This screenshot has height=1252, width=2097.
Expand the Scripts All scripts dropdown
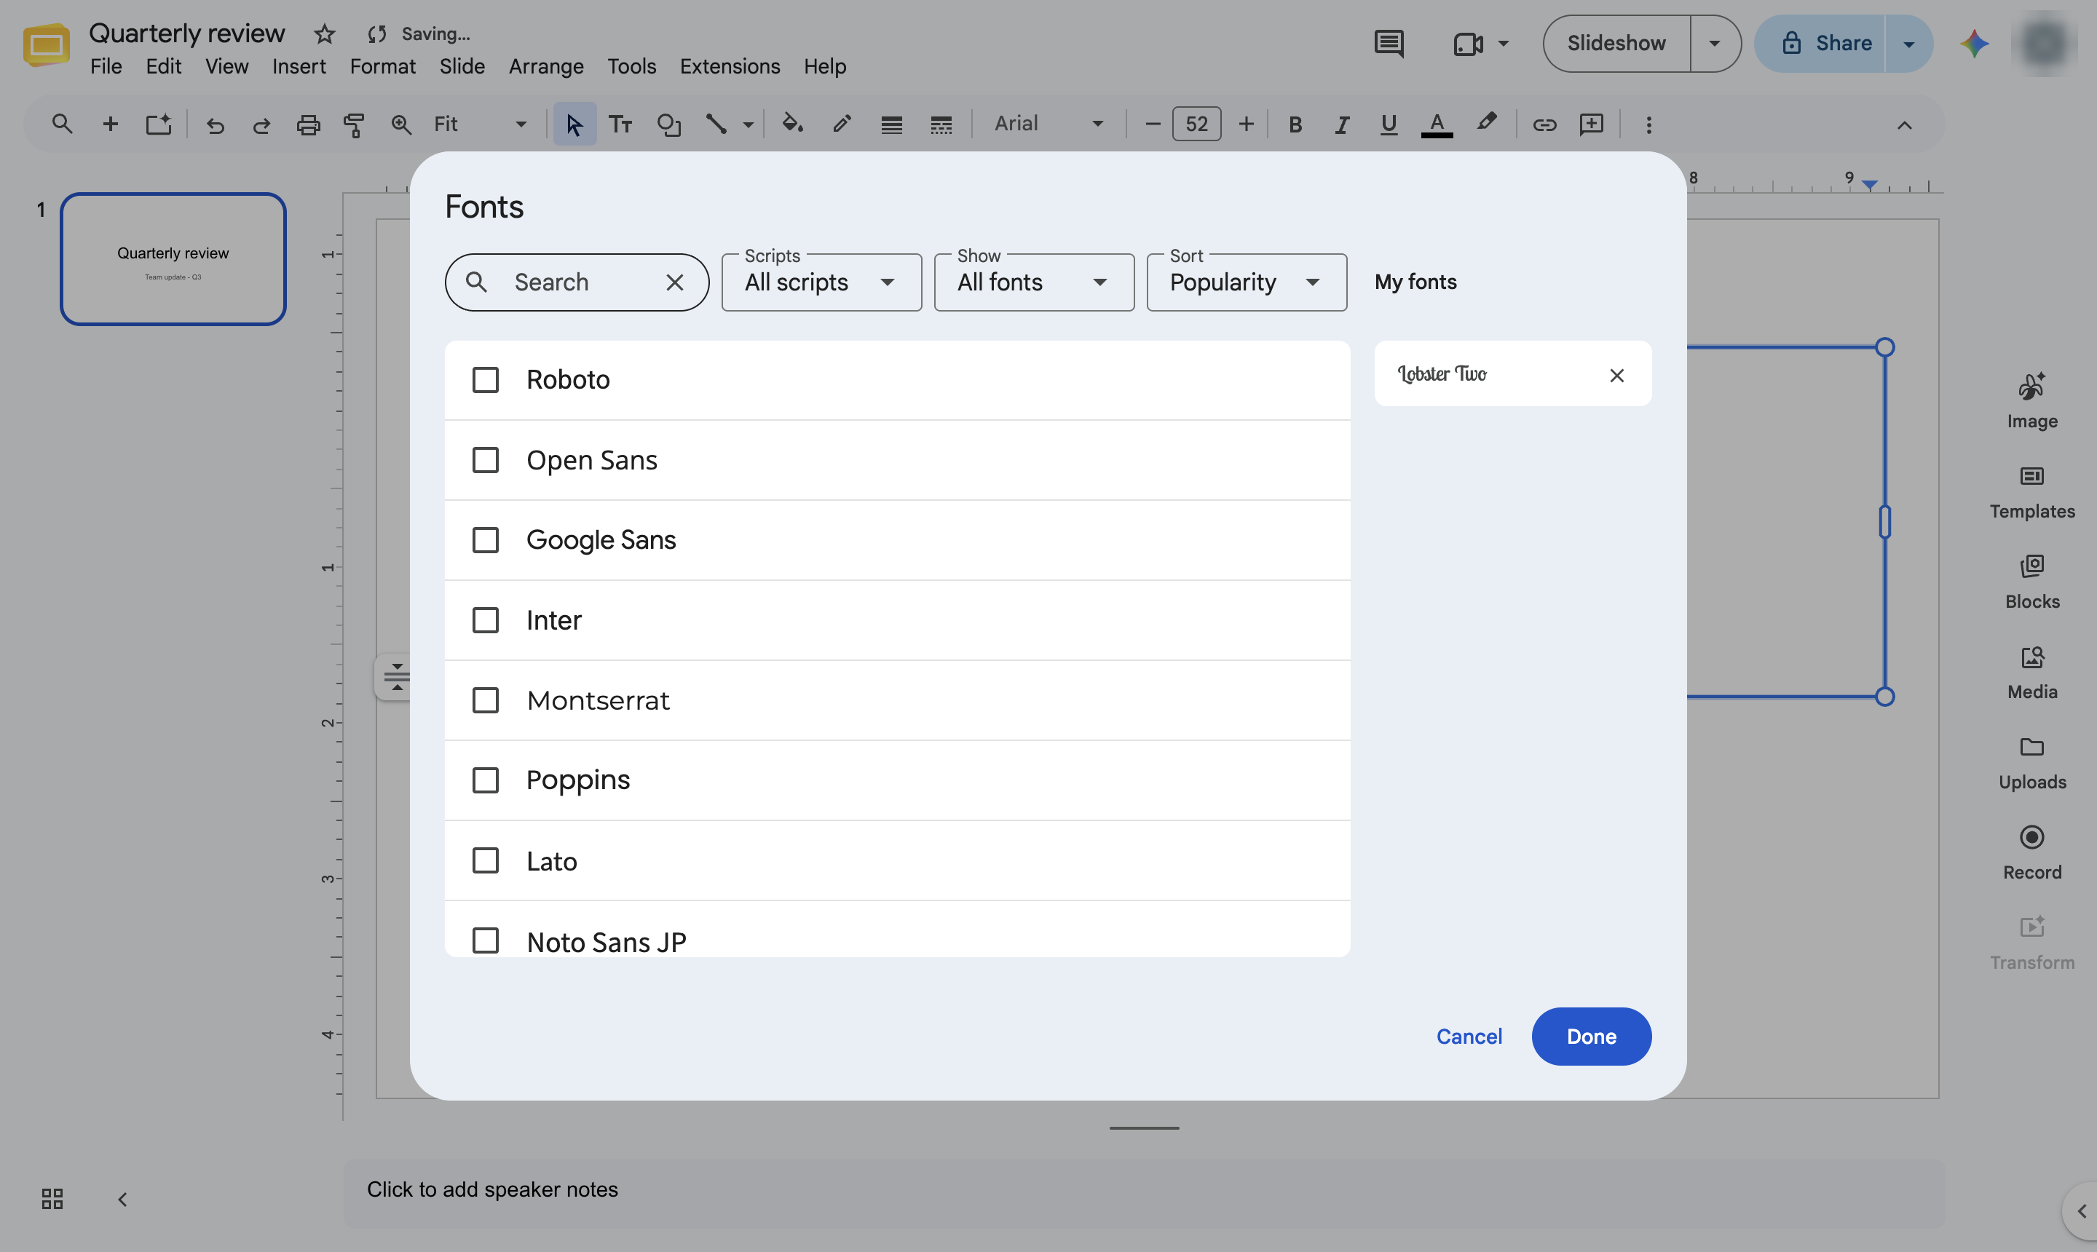coord(821,282)
